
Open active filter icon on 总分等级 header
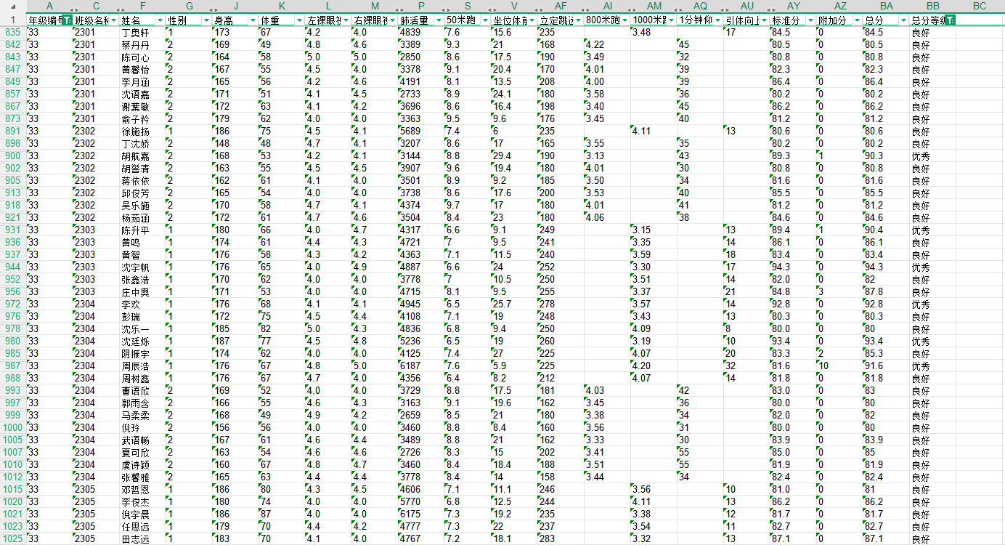tap(950, 20)
